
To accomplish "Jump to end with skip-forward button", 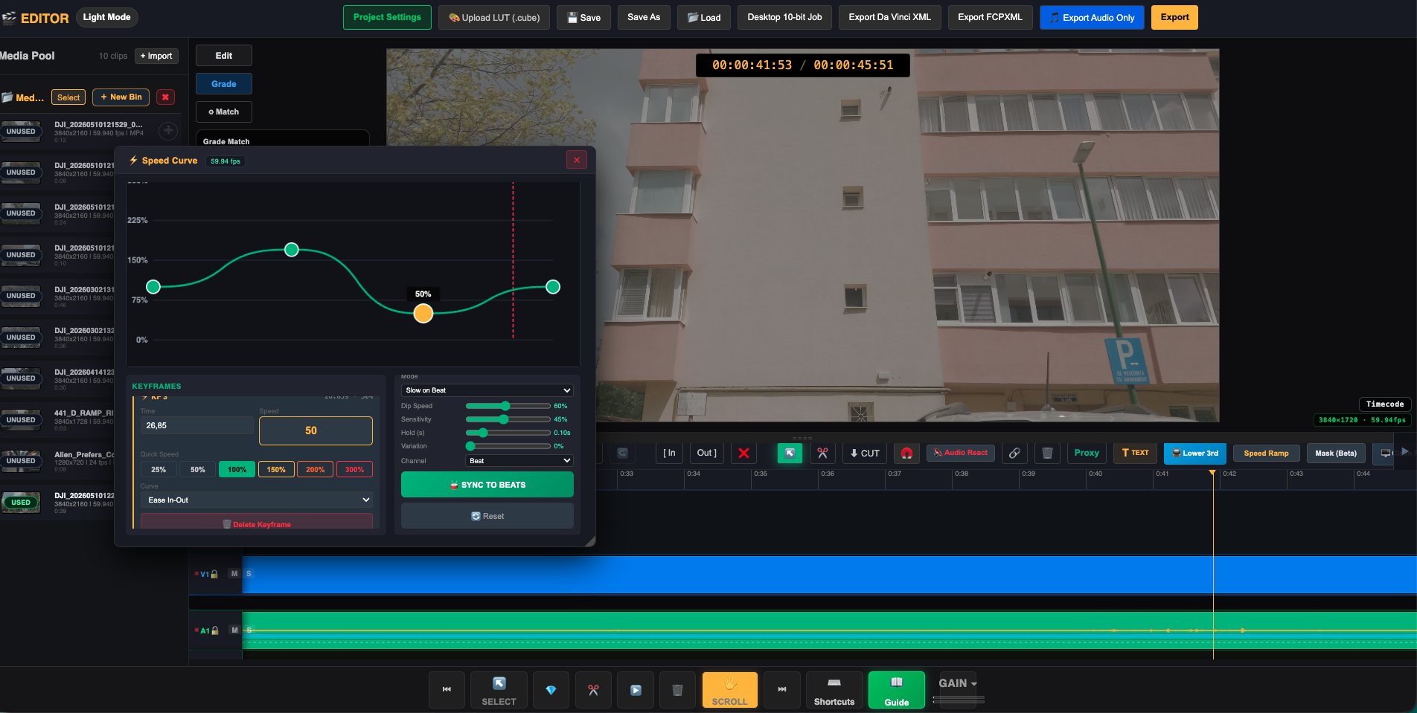I will click(782, 690).
